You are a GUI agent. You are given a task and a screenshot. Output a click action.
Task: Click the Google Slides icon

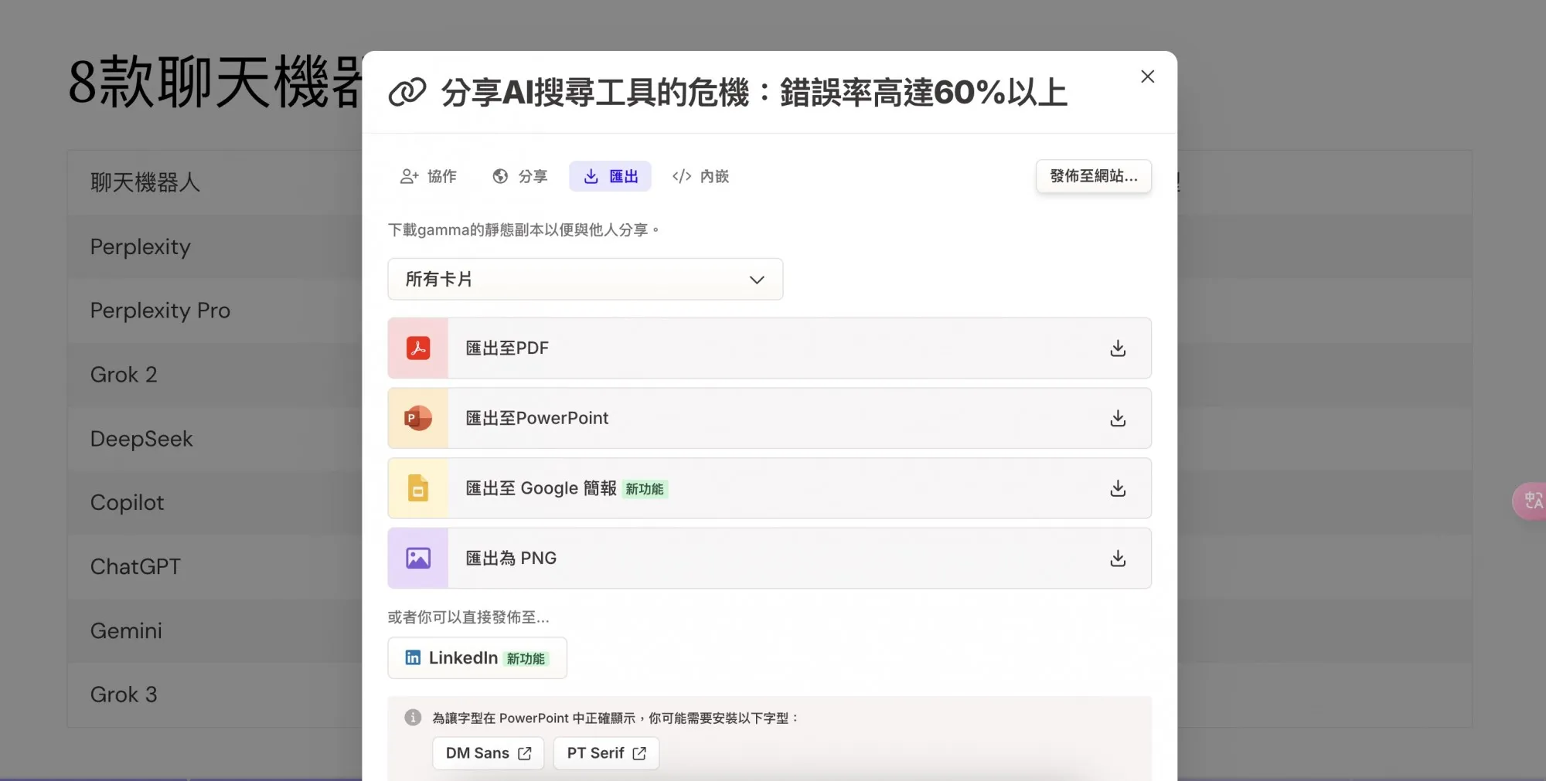(418, 488)
